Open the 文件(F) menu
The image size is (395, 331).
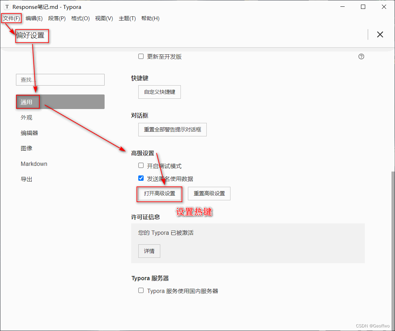point(11,18)
